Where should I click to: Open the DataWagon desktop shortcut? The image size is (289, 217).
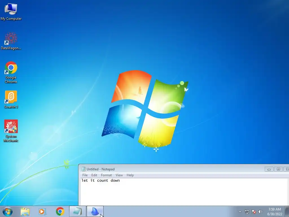click(11, 41)
